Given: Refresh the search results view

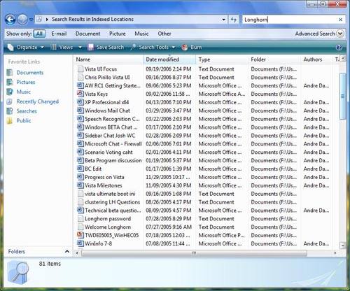Looking at the screenshot, I should (x=233, y=20).
